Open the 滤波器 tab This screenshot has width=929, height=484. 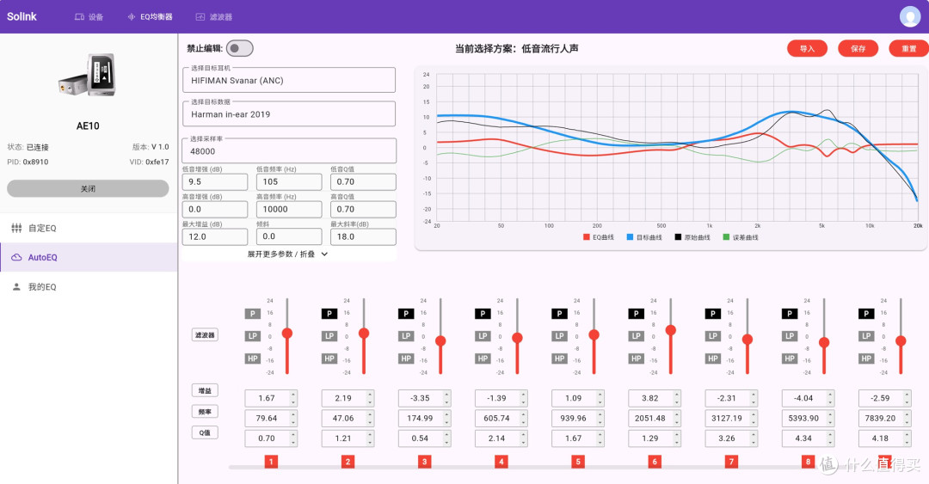point(214,16)
